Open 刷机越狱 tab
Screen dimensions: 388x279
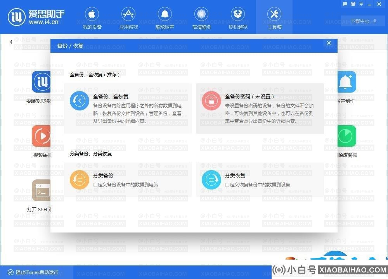pos(238,18)
